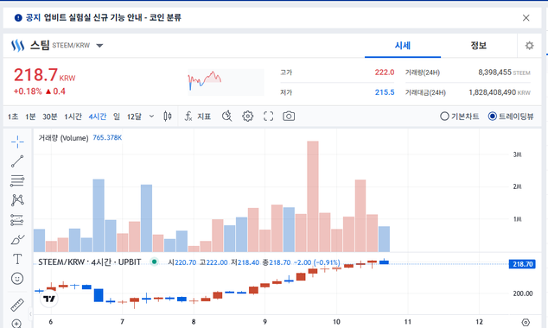Expand the STEEM/KRW market dropdown

[99, 46]
